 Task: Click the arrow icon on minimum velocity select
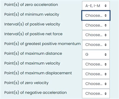(106, 16)
